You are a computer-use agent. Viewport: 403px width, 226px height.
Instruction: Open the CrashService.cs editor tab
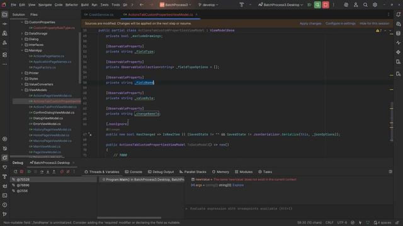coord(99,14)
